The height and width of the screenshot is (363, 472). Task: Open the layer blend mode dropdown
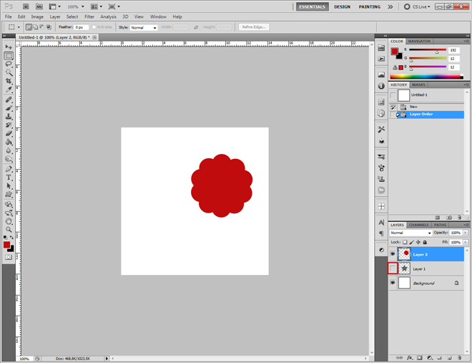pyautogui.click(x=410, y=233)
